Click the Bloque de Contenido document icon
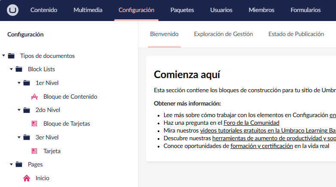 click(x=34, y=97)
